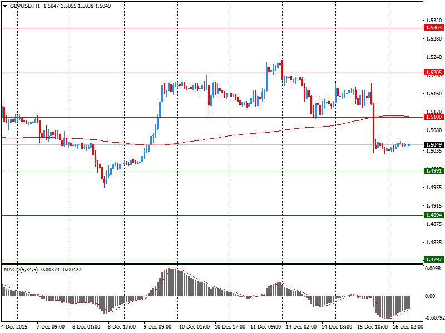
Task: Click the 15 Dec 10:00 time label
Action: [372, 327]
